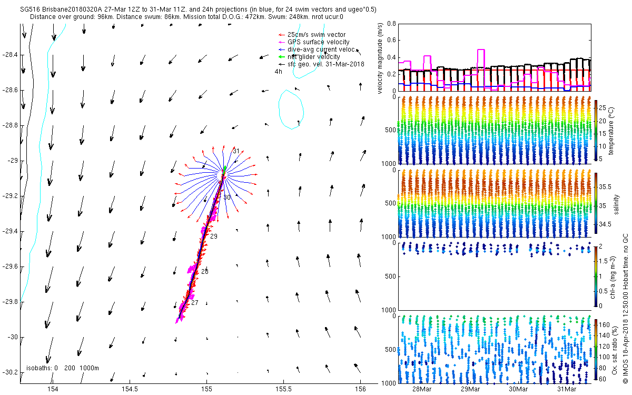Click the black sfc geo. vel. legend arrow
Screen dimensions: 632x395
281,64
